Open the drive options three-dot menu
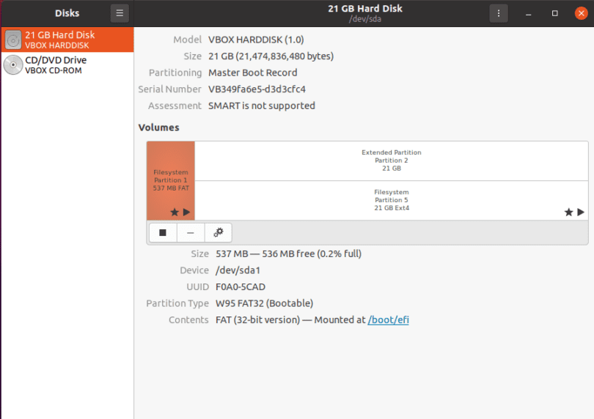The height and width of the screenshot is (419, 594). click(499, 13)
